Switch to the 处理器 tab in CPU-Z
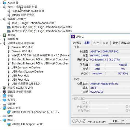 pyautogui.click(x=77, y=43)
